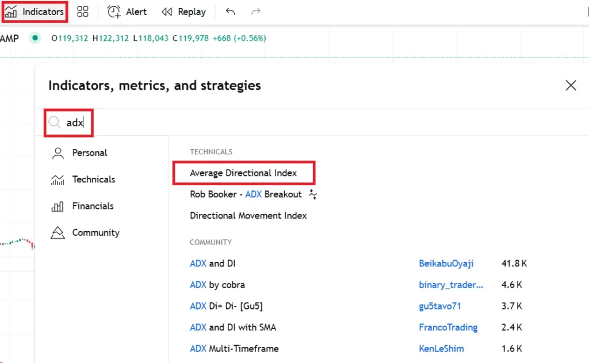Viewport: 589px width, 363px height.
Task: Open binary_trader author profile
Action: 451,285
